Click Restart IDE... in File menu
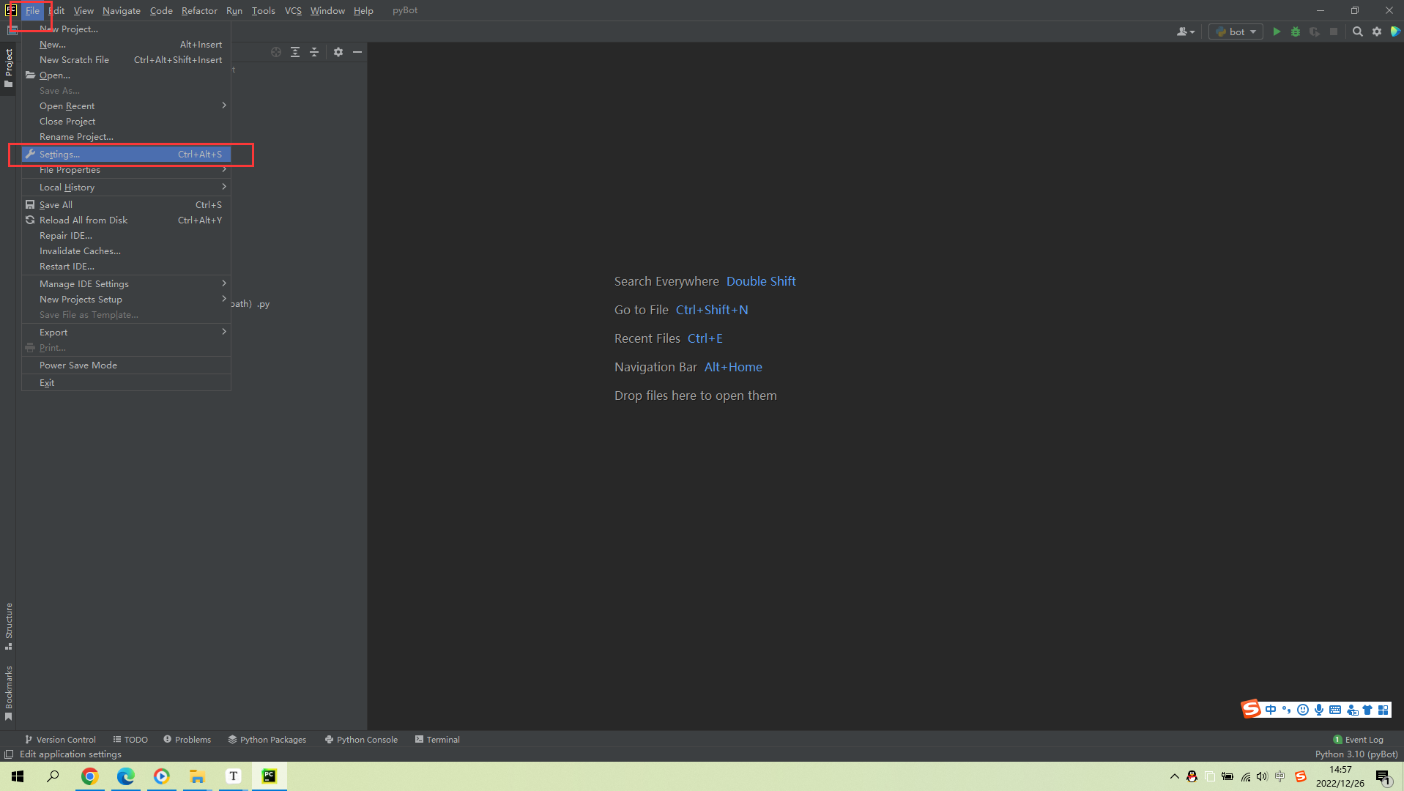 coord(126,266)
